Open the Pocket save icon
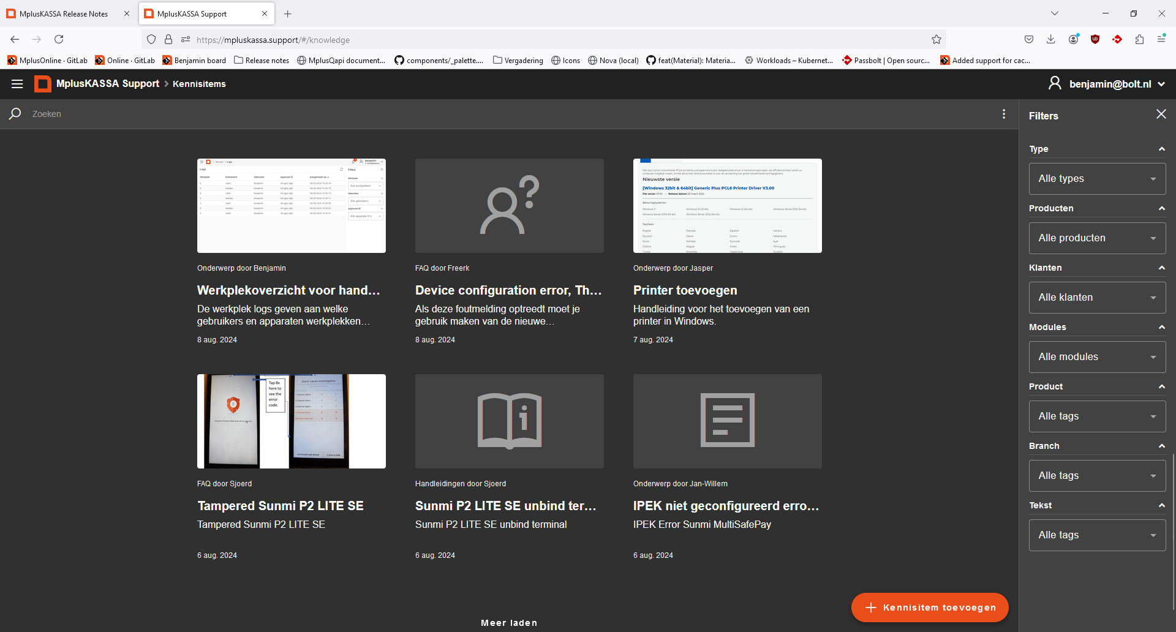1176x632 pixels. [1029, 39]
